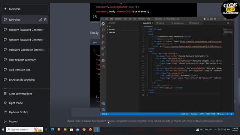The height and width of the screenshot is (135, 240).
Task: Open the ChatGPT Feb 13 Version link
Action: 79,121
